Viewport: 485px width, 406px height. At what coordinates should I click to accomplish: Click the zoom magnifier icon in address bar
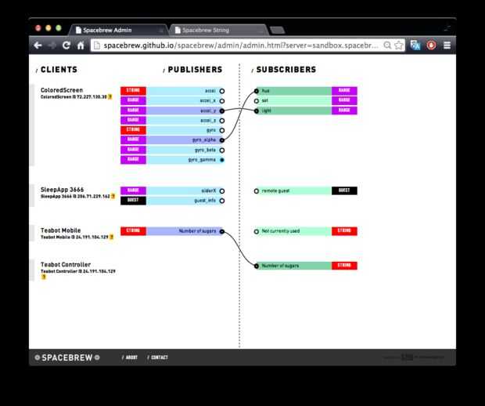point(387,45)
